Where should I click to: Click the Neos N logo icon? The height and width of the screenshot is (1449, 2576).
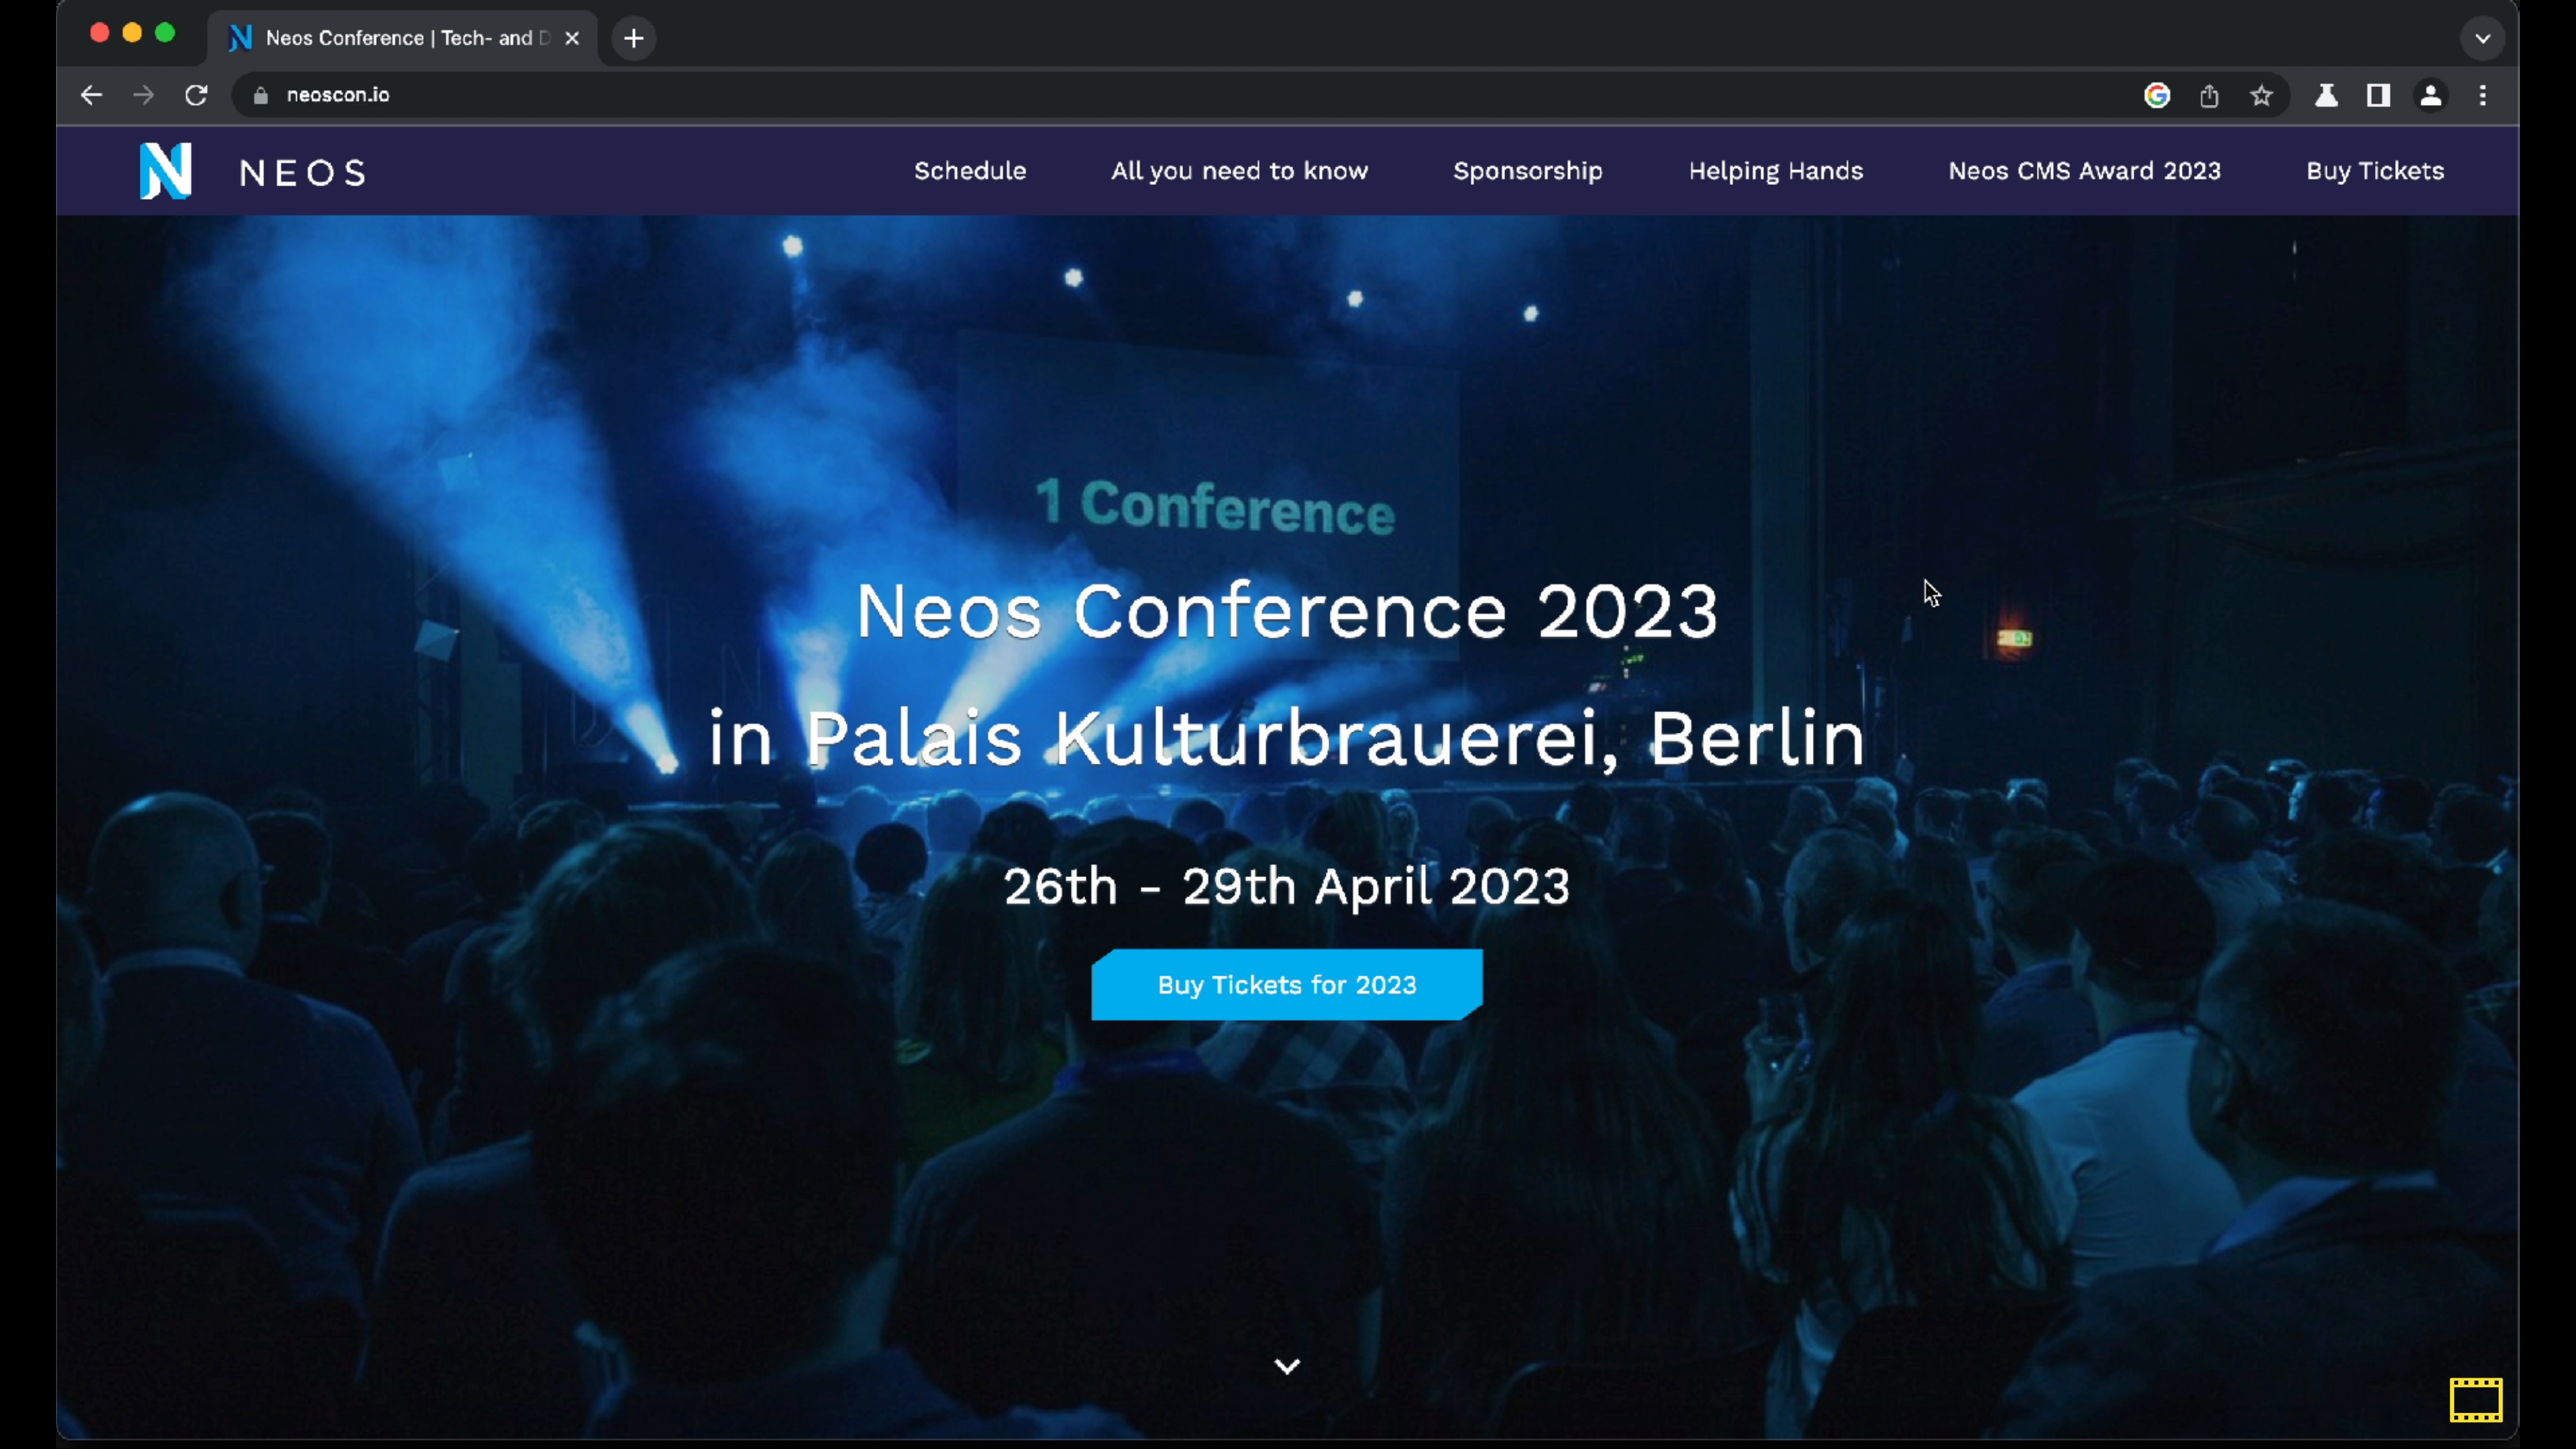coord(166,171)
